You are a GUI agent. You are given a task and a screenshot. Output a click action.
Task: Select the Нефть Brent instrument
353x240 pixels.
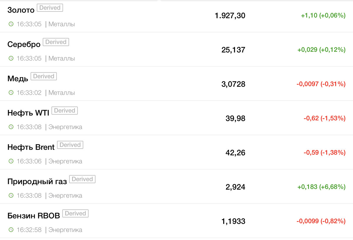pos(31,147)
